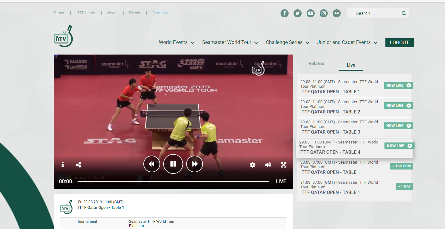Image resolution: width=445 pixels, height=229 pixels.
Task: Click itTV logo beside event details
Action: coord(66,207)
